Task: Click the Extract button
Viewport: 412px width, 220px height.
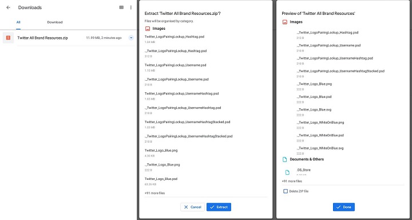Action: coord(219,207)
